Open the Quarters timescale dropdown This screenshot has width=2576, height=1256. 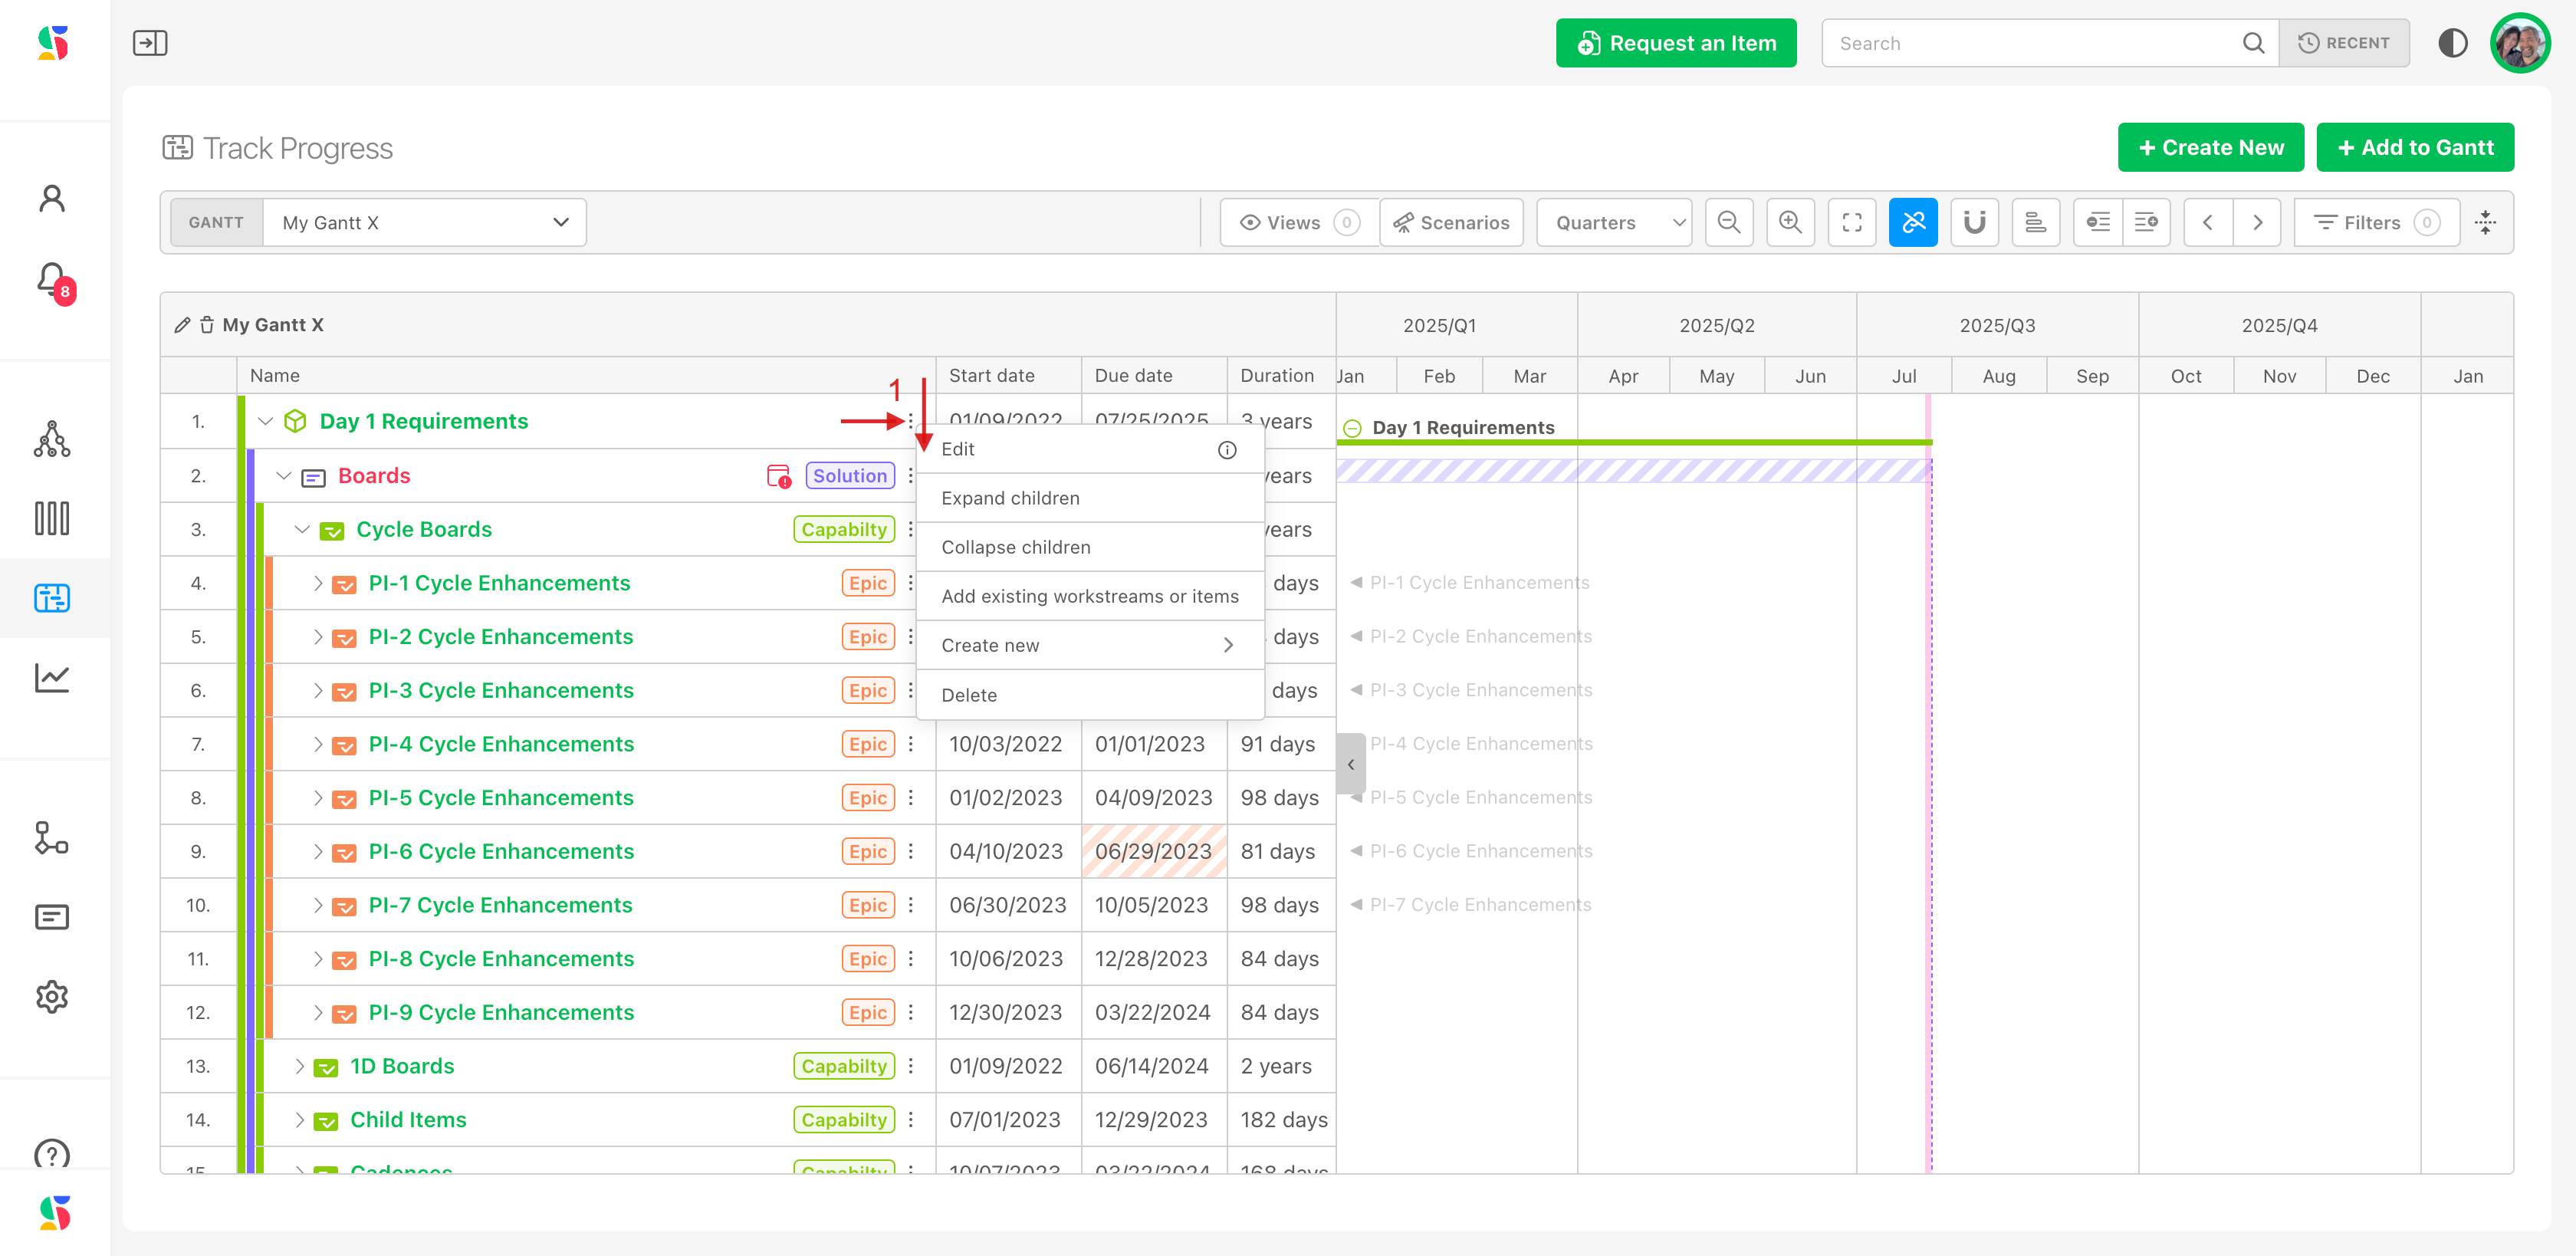coord(1614,222)
